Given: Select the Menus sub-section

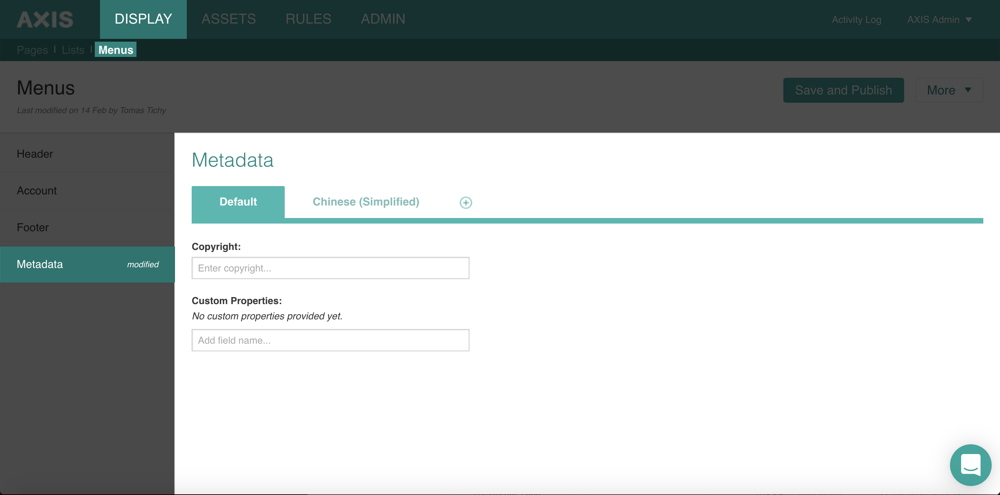Looking at the screenshot, I should (x=116, y=50).
